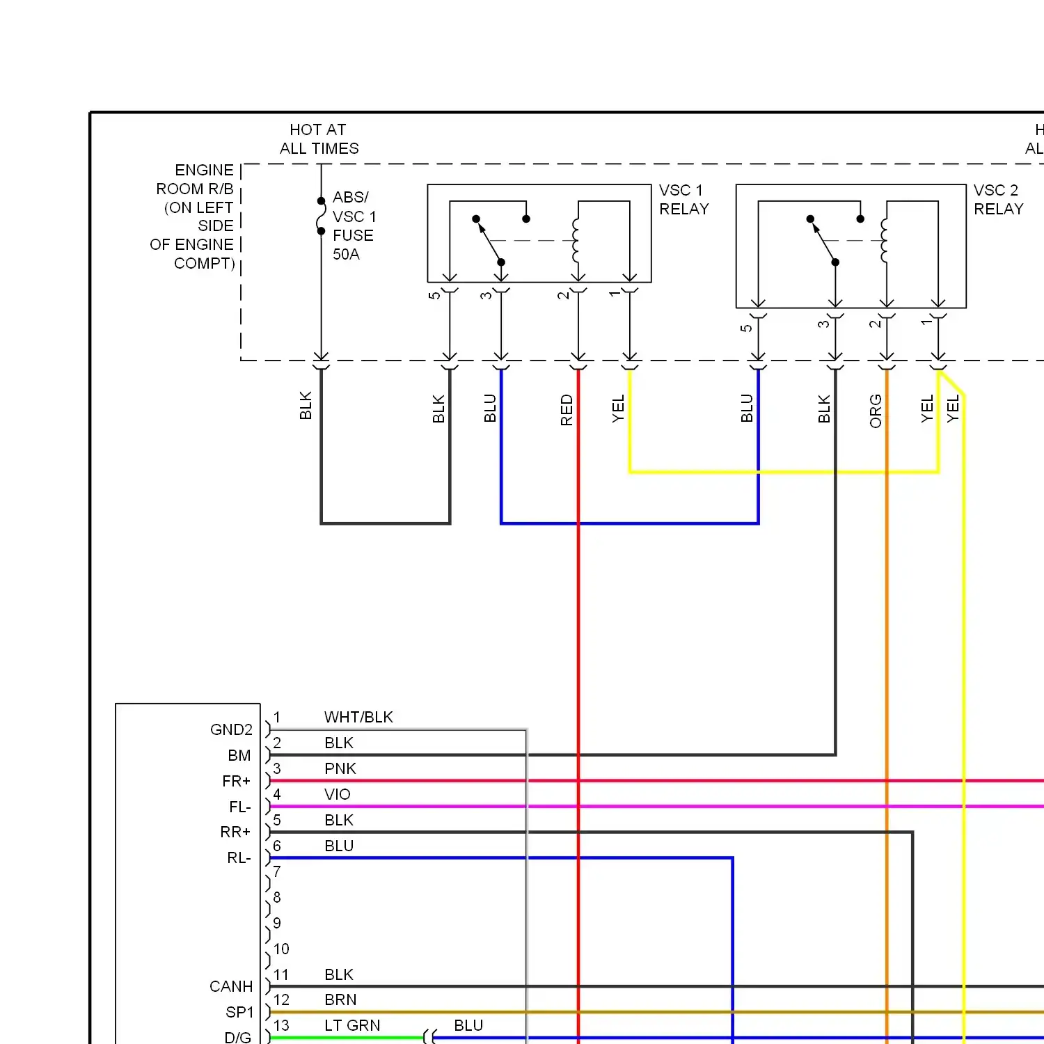
Task: Click the 'ABS/ VSC 1 FUSE 50A' label
Action: [x=354, y=226]
